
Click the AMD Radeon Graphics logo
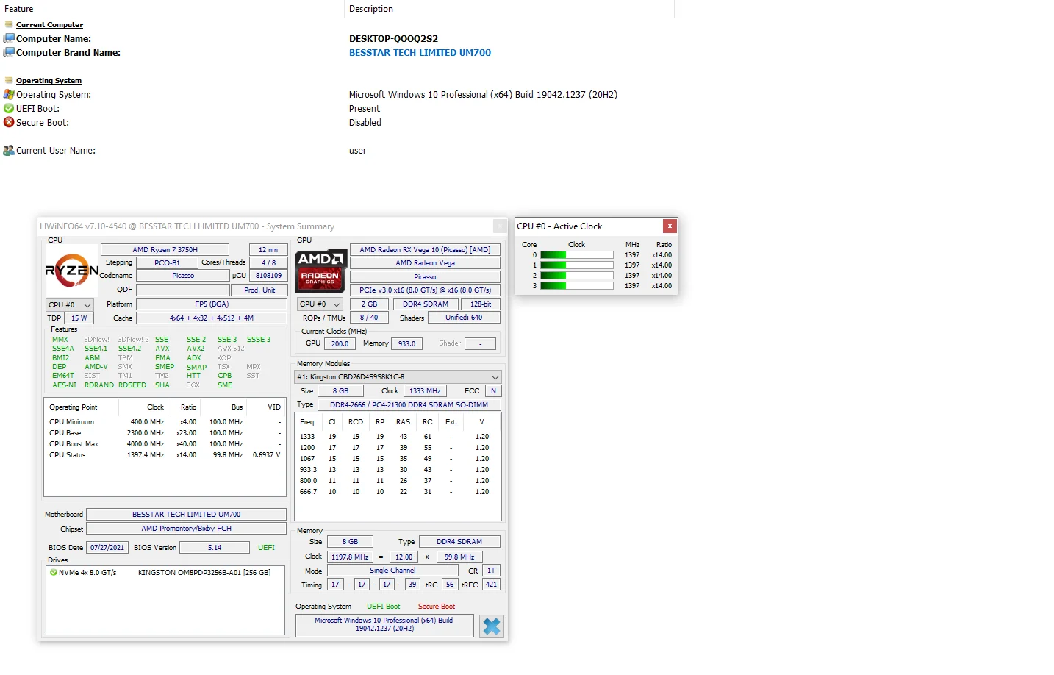tap(320, 271)
